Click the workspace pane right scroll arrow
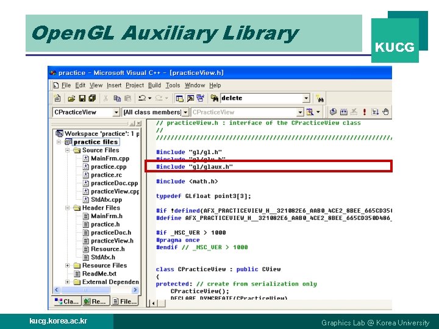The height and width of the screenshot is (329, 439). click(x=135, y=290)
